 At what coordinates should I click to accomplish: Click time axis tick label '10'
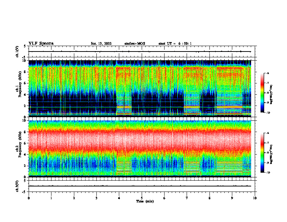[255, 198]
